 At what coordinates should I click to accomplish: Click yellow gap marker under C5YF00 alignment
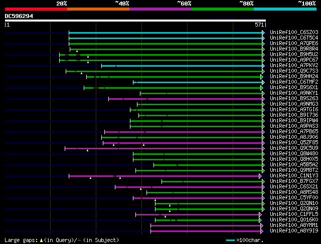coord(155,200)
